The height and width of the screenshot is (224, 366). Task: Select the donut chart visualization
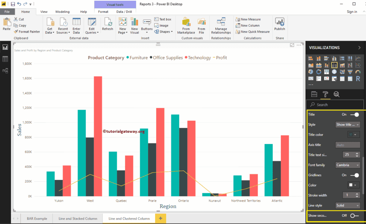319,72
